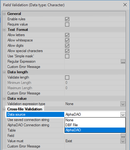Collapse the Text Format section
Screen dimensions: 130x150
click(4, 30)
